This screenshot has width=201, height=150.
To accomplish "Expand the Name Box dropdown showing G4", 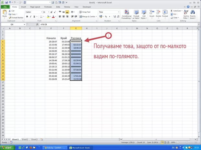I will [24, 25].
